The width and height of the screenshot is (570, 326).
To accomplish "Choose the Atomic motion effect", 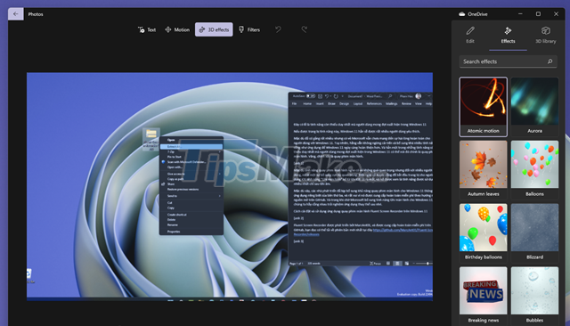I will pos(483,107).
